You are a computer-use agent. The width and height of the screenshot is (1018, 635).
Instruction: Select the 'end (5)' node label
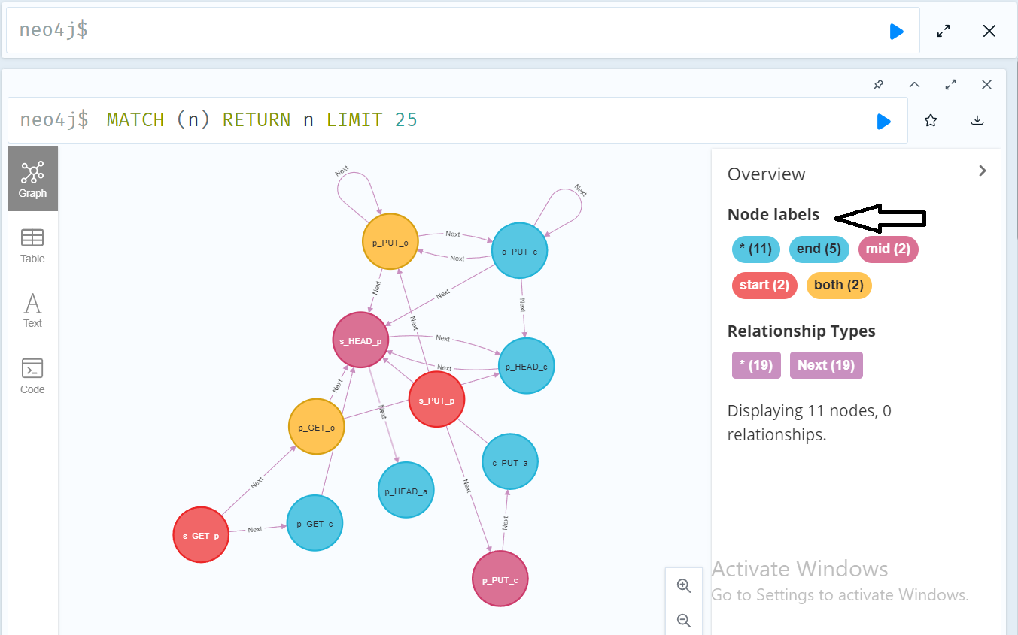pyautogui.click(x=819, y=249)
